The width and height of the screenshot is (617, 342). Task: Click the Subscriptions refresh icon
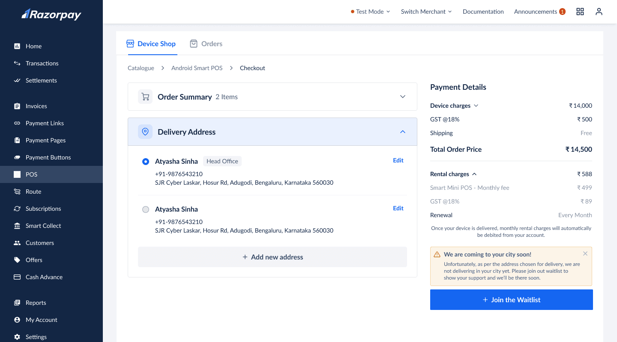(17, 209)
